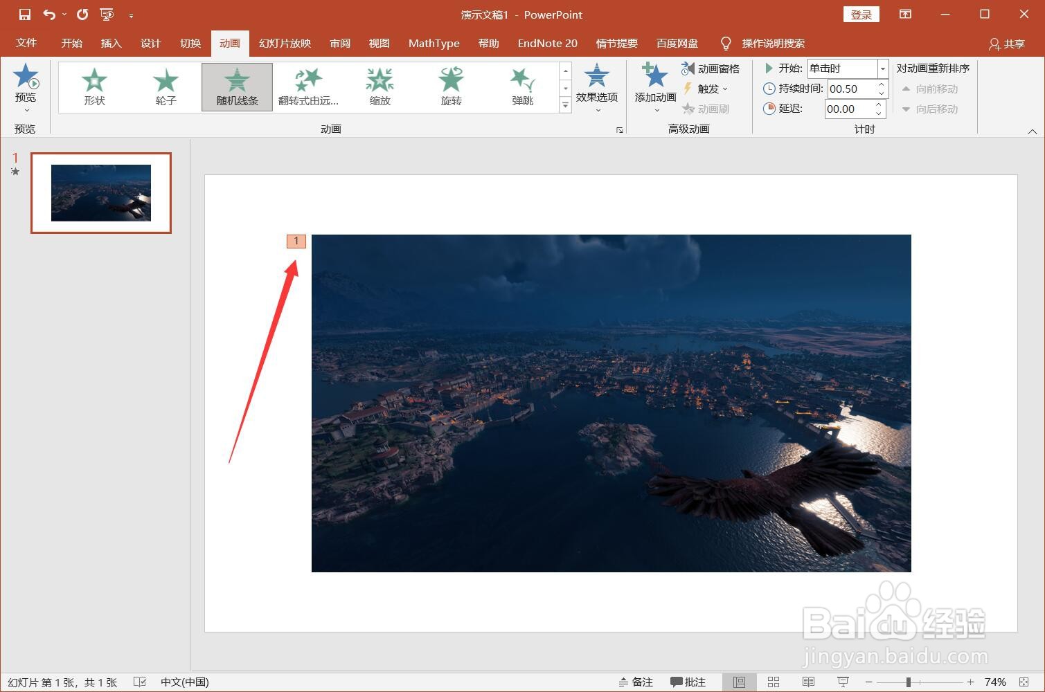Undo the last action
The height and width of the screenshot is (692, 1045).
point(48,15)
